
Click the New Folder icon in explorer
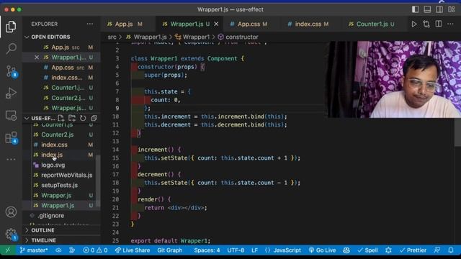pyautogui.click(x=72, y=118)
